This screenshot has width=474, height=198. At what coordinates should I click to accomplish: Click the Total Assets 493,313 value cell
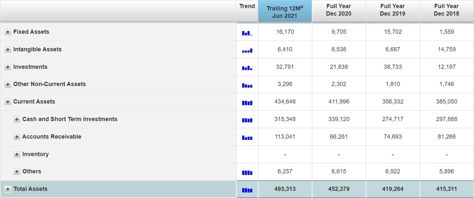(x=285, y=189)
